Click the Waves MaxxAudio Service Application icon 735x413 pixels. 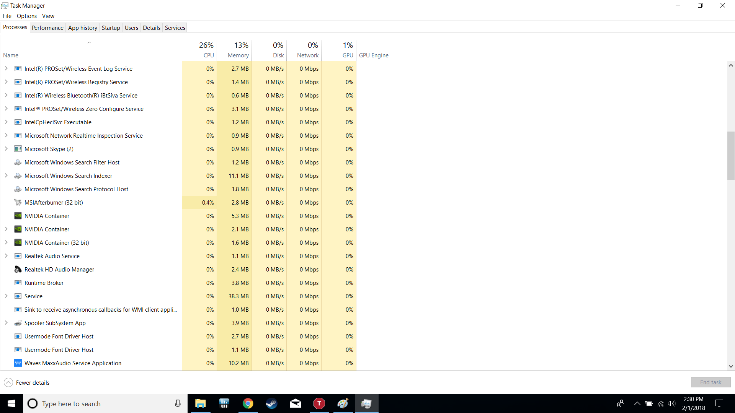(x=18, y=363)
